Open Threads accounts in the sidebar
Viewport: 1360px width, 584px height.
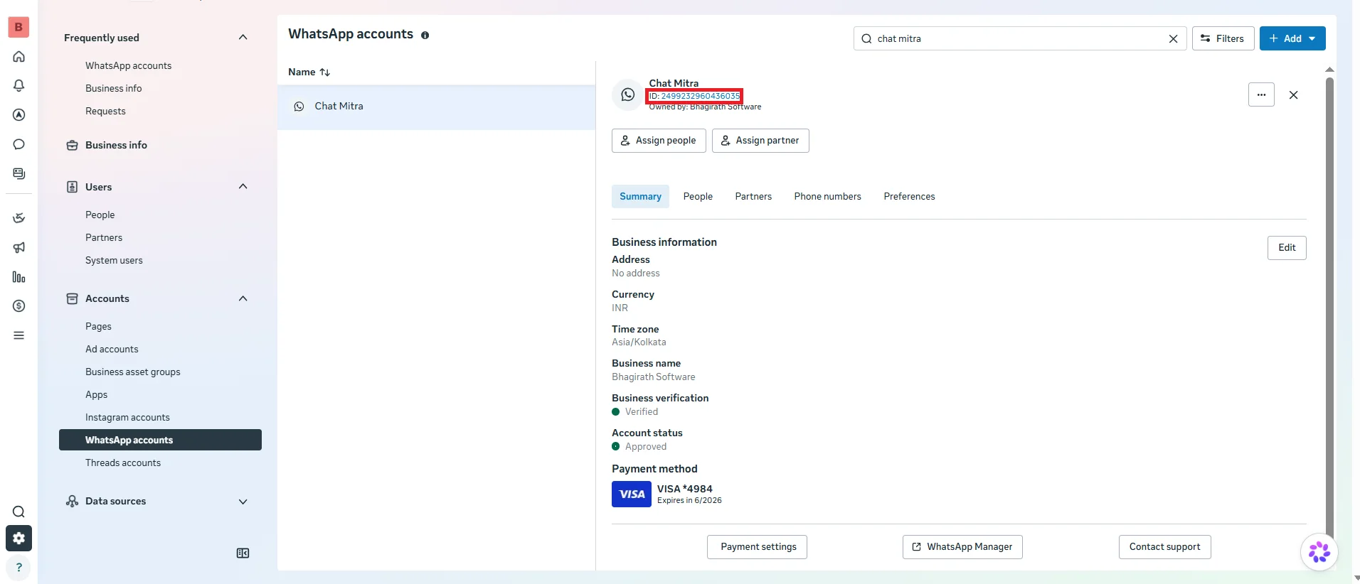coord(123,463)
